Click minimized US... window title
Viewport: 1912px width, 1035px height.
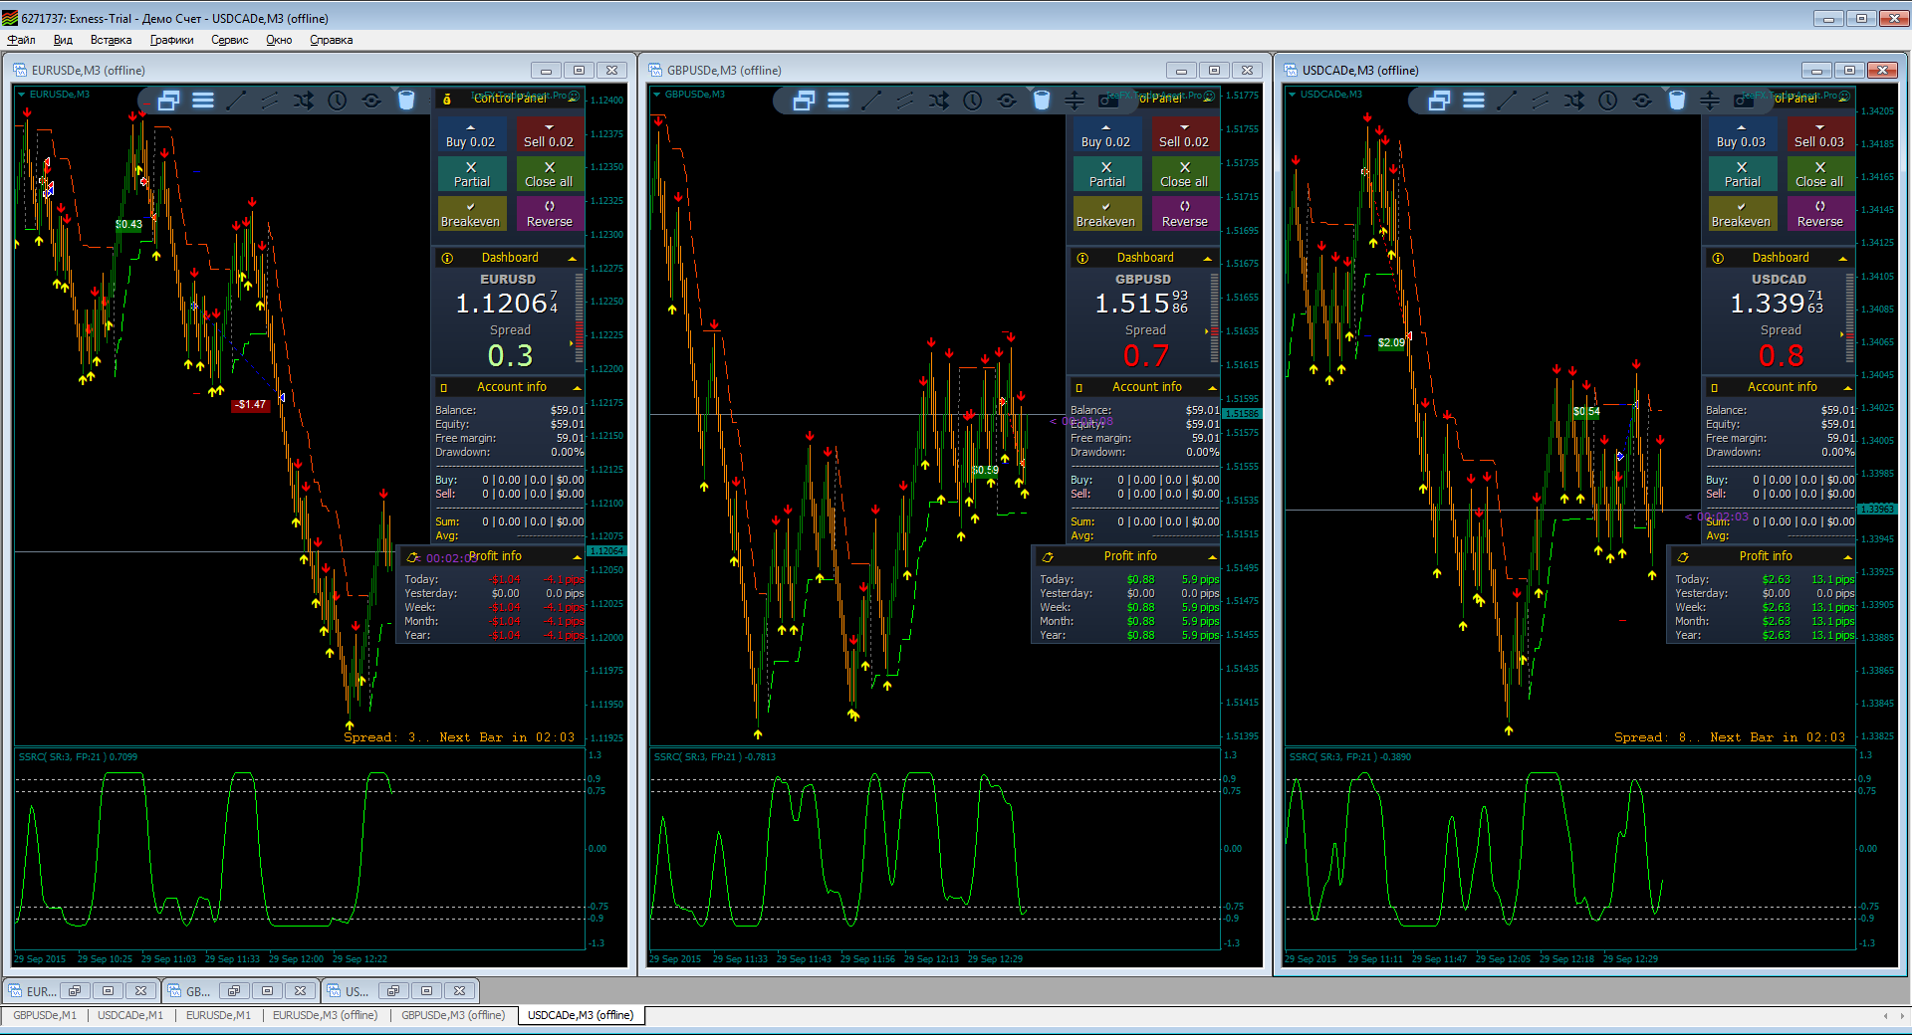(x=357, y=991)
